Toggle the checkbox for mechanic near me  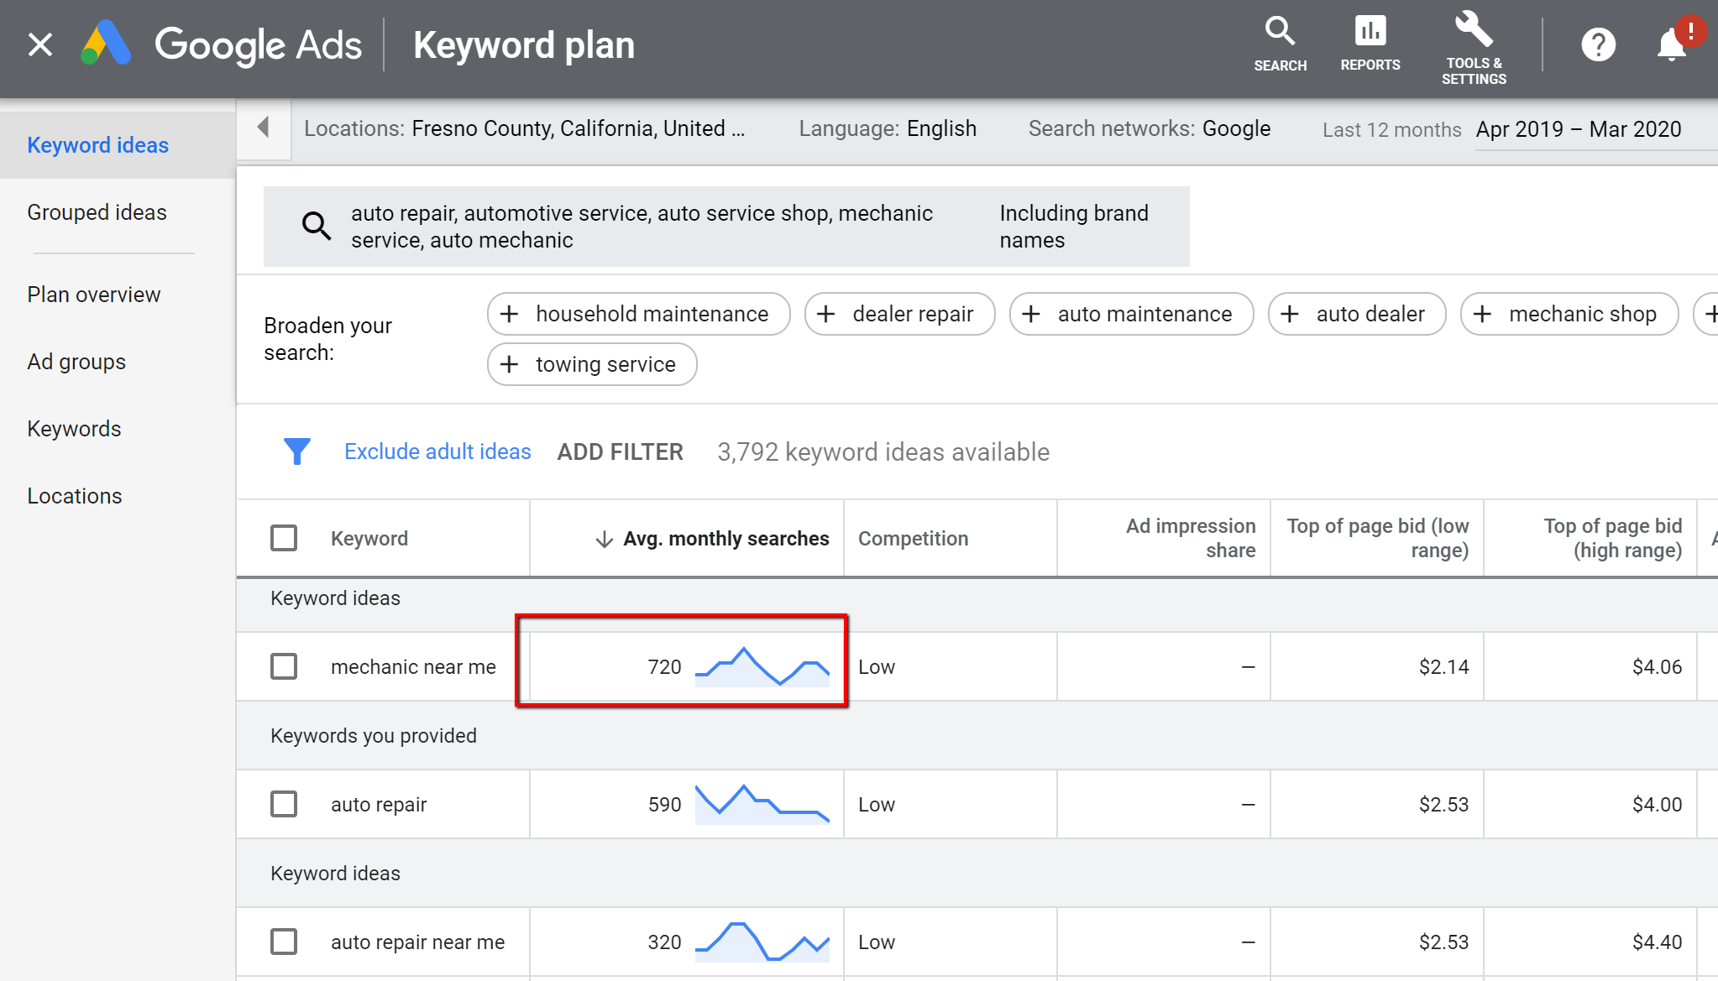pyautogui.click(x=285, y=666)
